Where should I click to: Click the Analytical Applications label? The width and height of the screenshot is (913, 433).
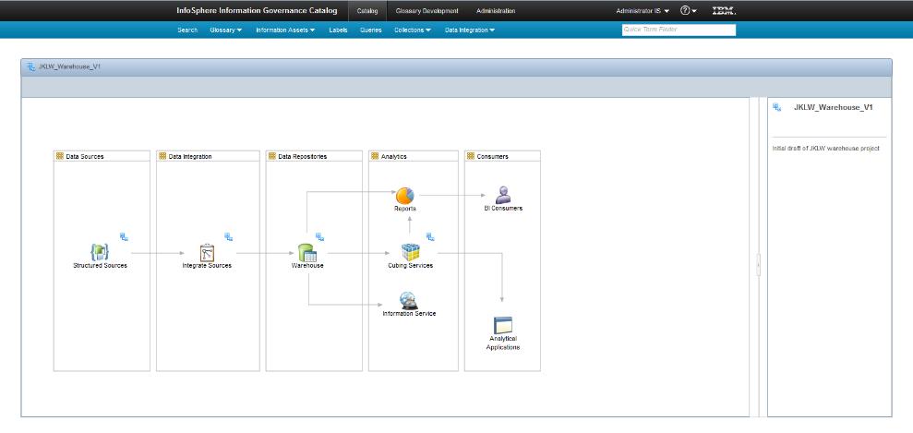pos(502,343)
